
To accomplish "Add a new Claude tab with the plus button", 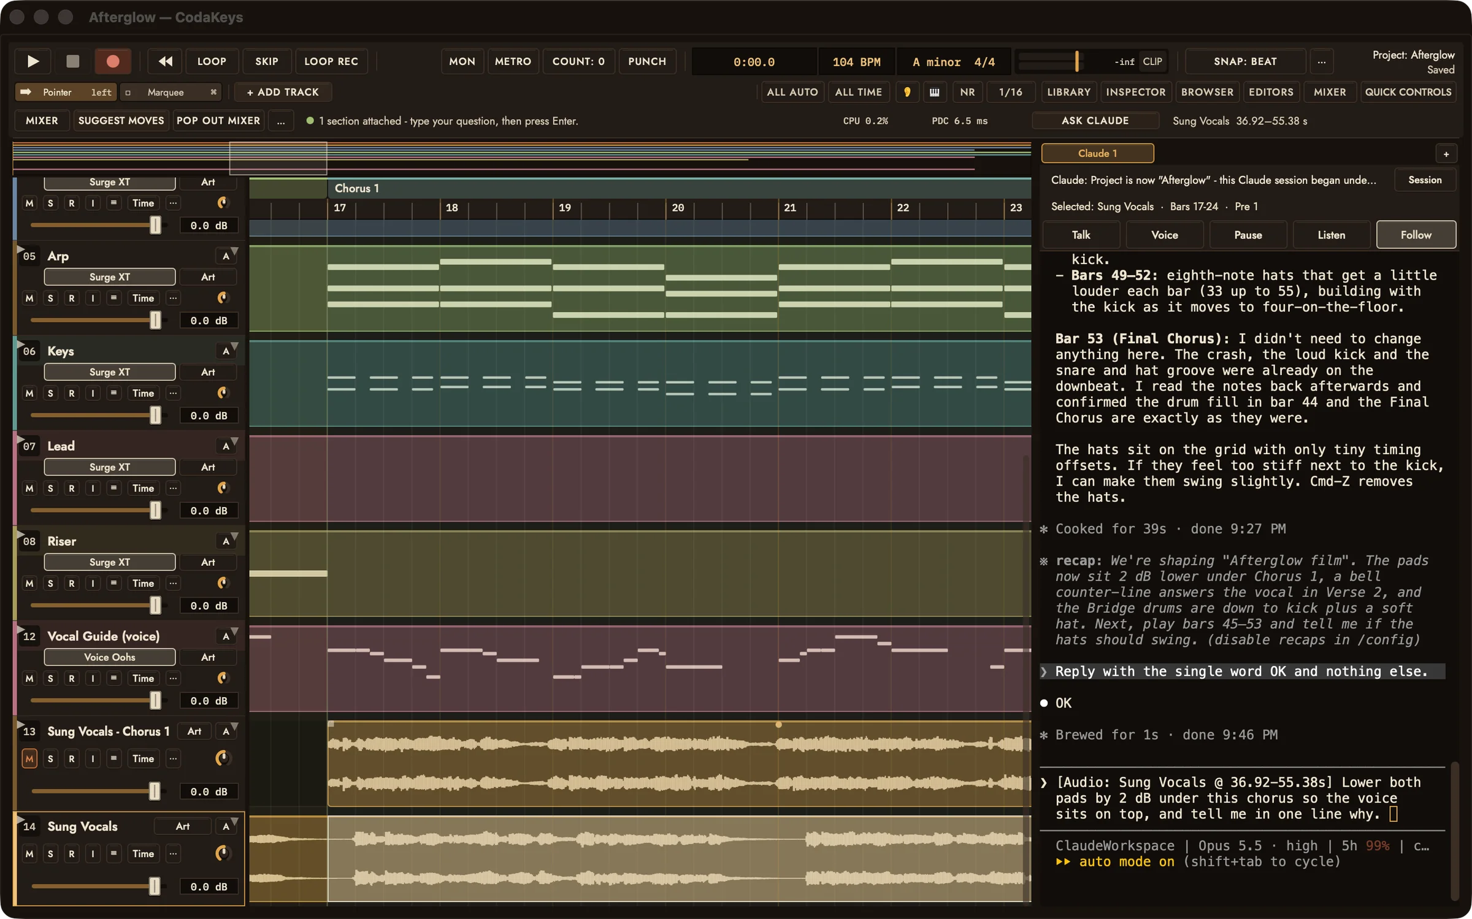I will click(1446, 154).
